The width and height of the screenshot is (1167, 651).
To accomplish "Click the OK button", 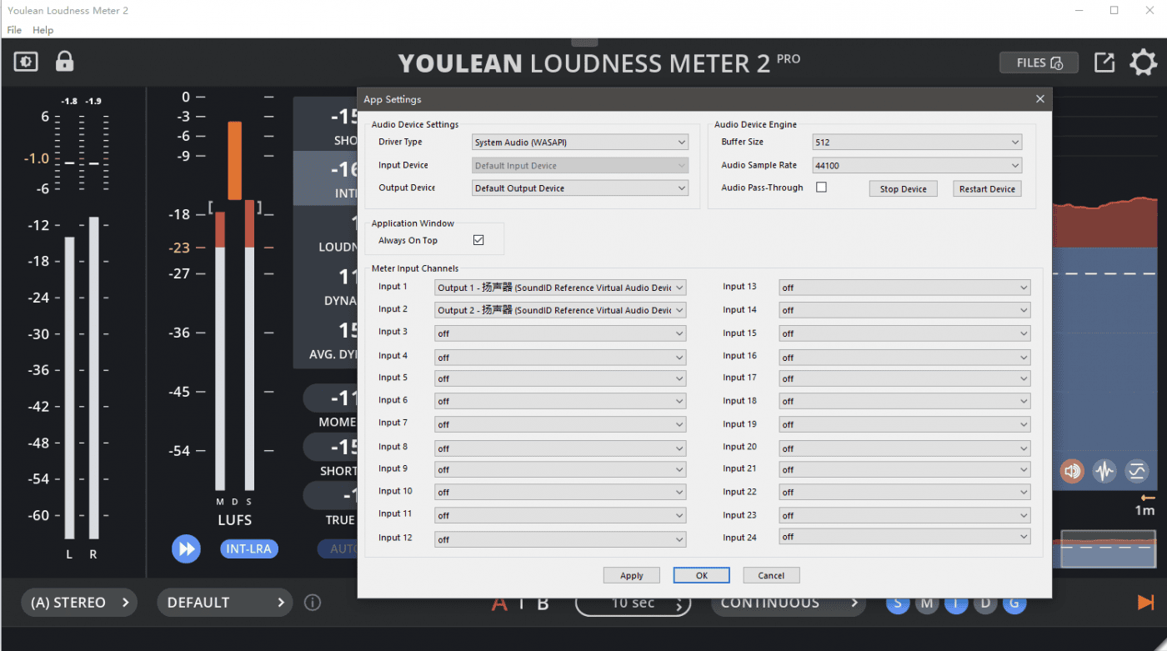I will coord(702,575).
